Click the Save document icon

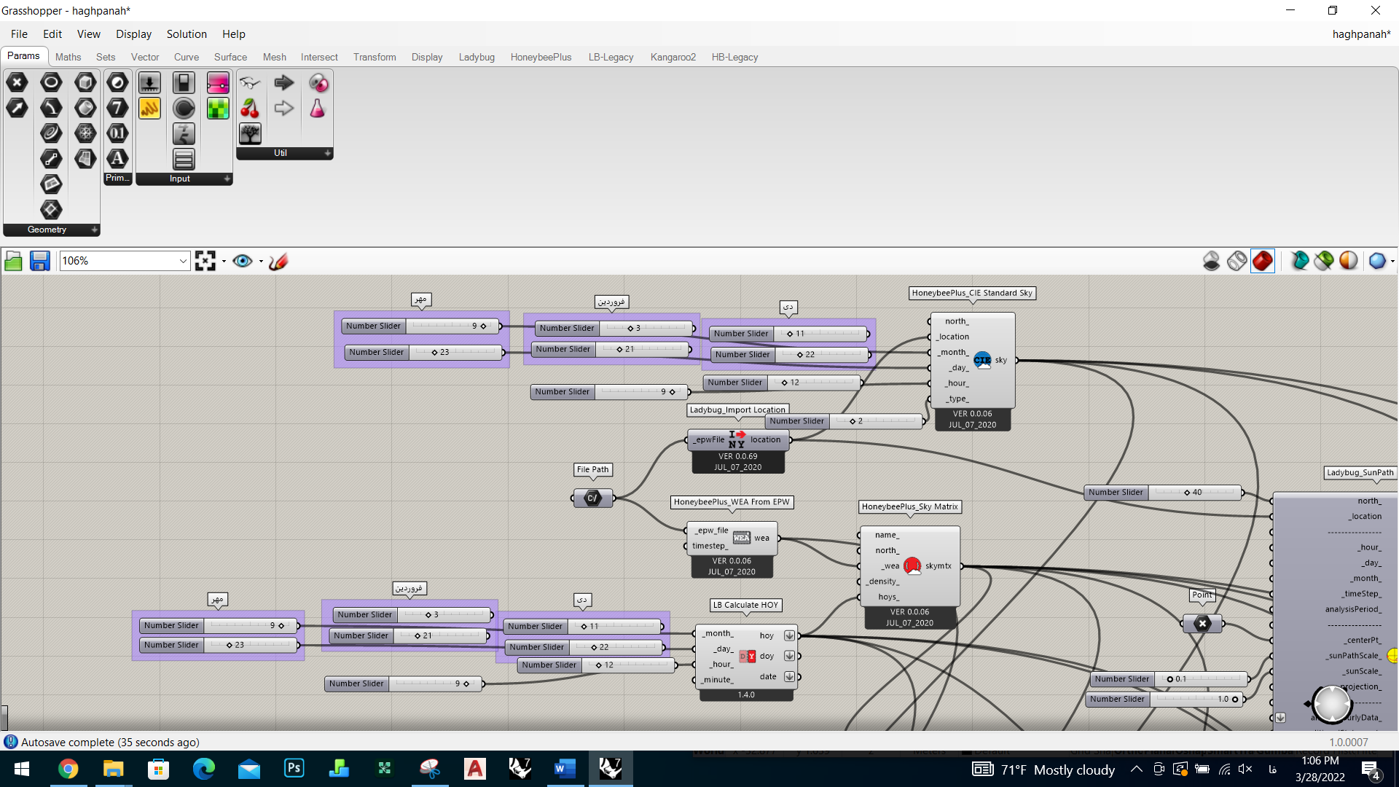pos(39,261)
